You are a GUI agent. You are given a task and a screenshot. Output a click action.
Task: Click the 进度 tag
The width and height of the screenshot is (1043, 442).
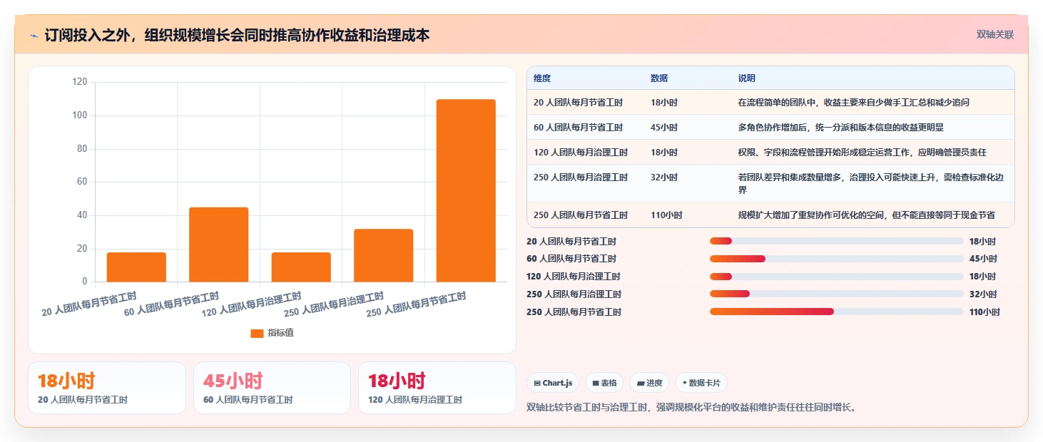pyautogui.click(x=649, y=383)
